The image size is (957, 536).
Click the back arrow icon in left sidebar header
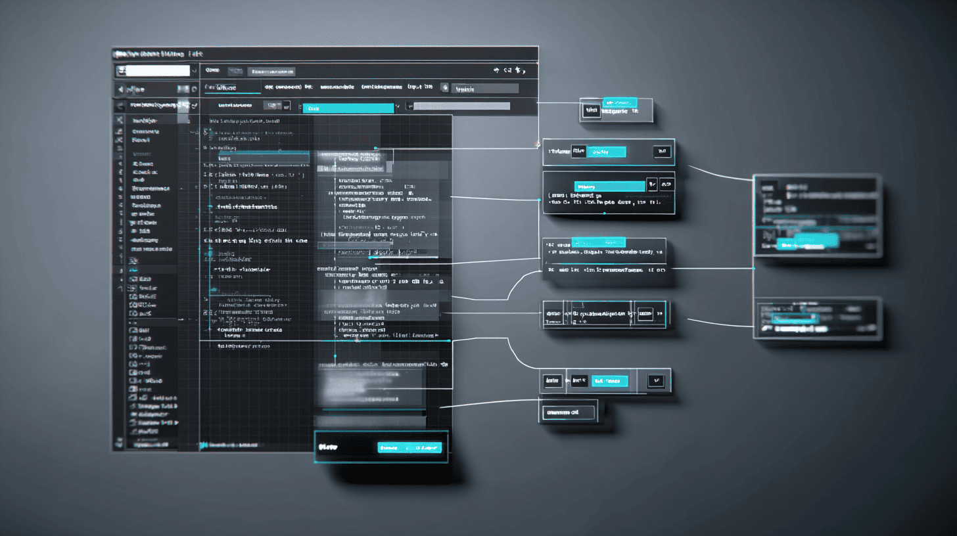coord(120,89)
